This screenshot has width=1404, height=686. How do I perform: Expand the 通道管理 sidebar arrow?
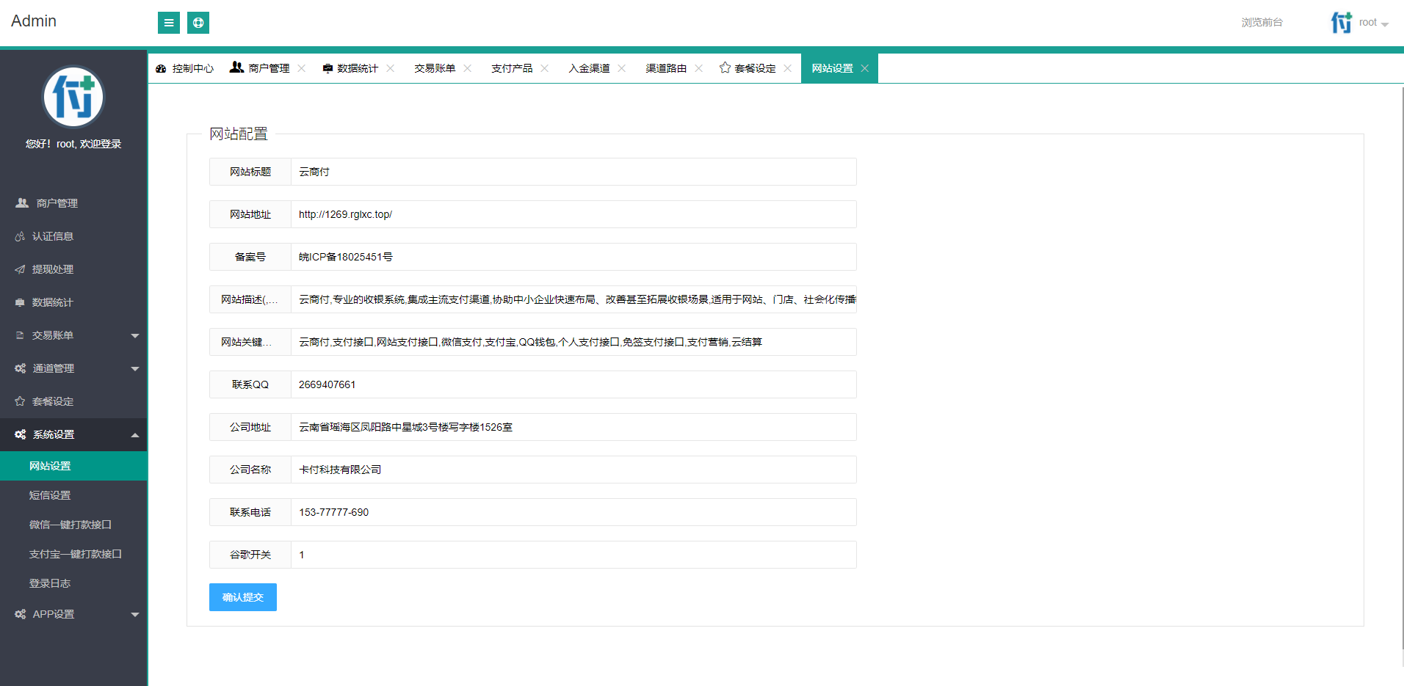pyautogui.click(x=135, y=368)
